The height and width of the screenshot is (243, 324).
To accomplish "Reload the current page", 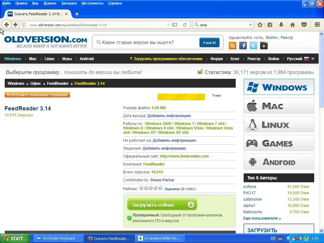I will (185, 25).
